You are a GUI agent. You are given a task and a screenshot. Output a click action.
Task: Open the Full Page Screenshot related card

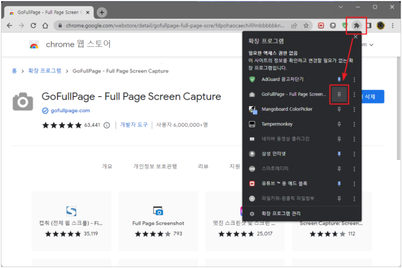click(x=158, y=221)
